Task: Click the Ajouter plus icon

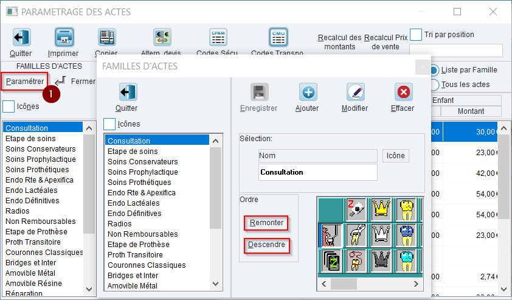Action: [x=308, y=92]
